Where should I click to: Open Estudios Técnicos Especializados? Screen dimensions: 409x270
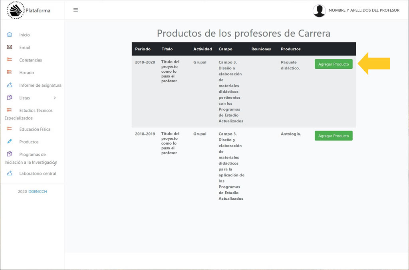tap(29, 114)
